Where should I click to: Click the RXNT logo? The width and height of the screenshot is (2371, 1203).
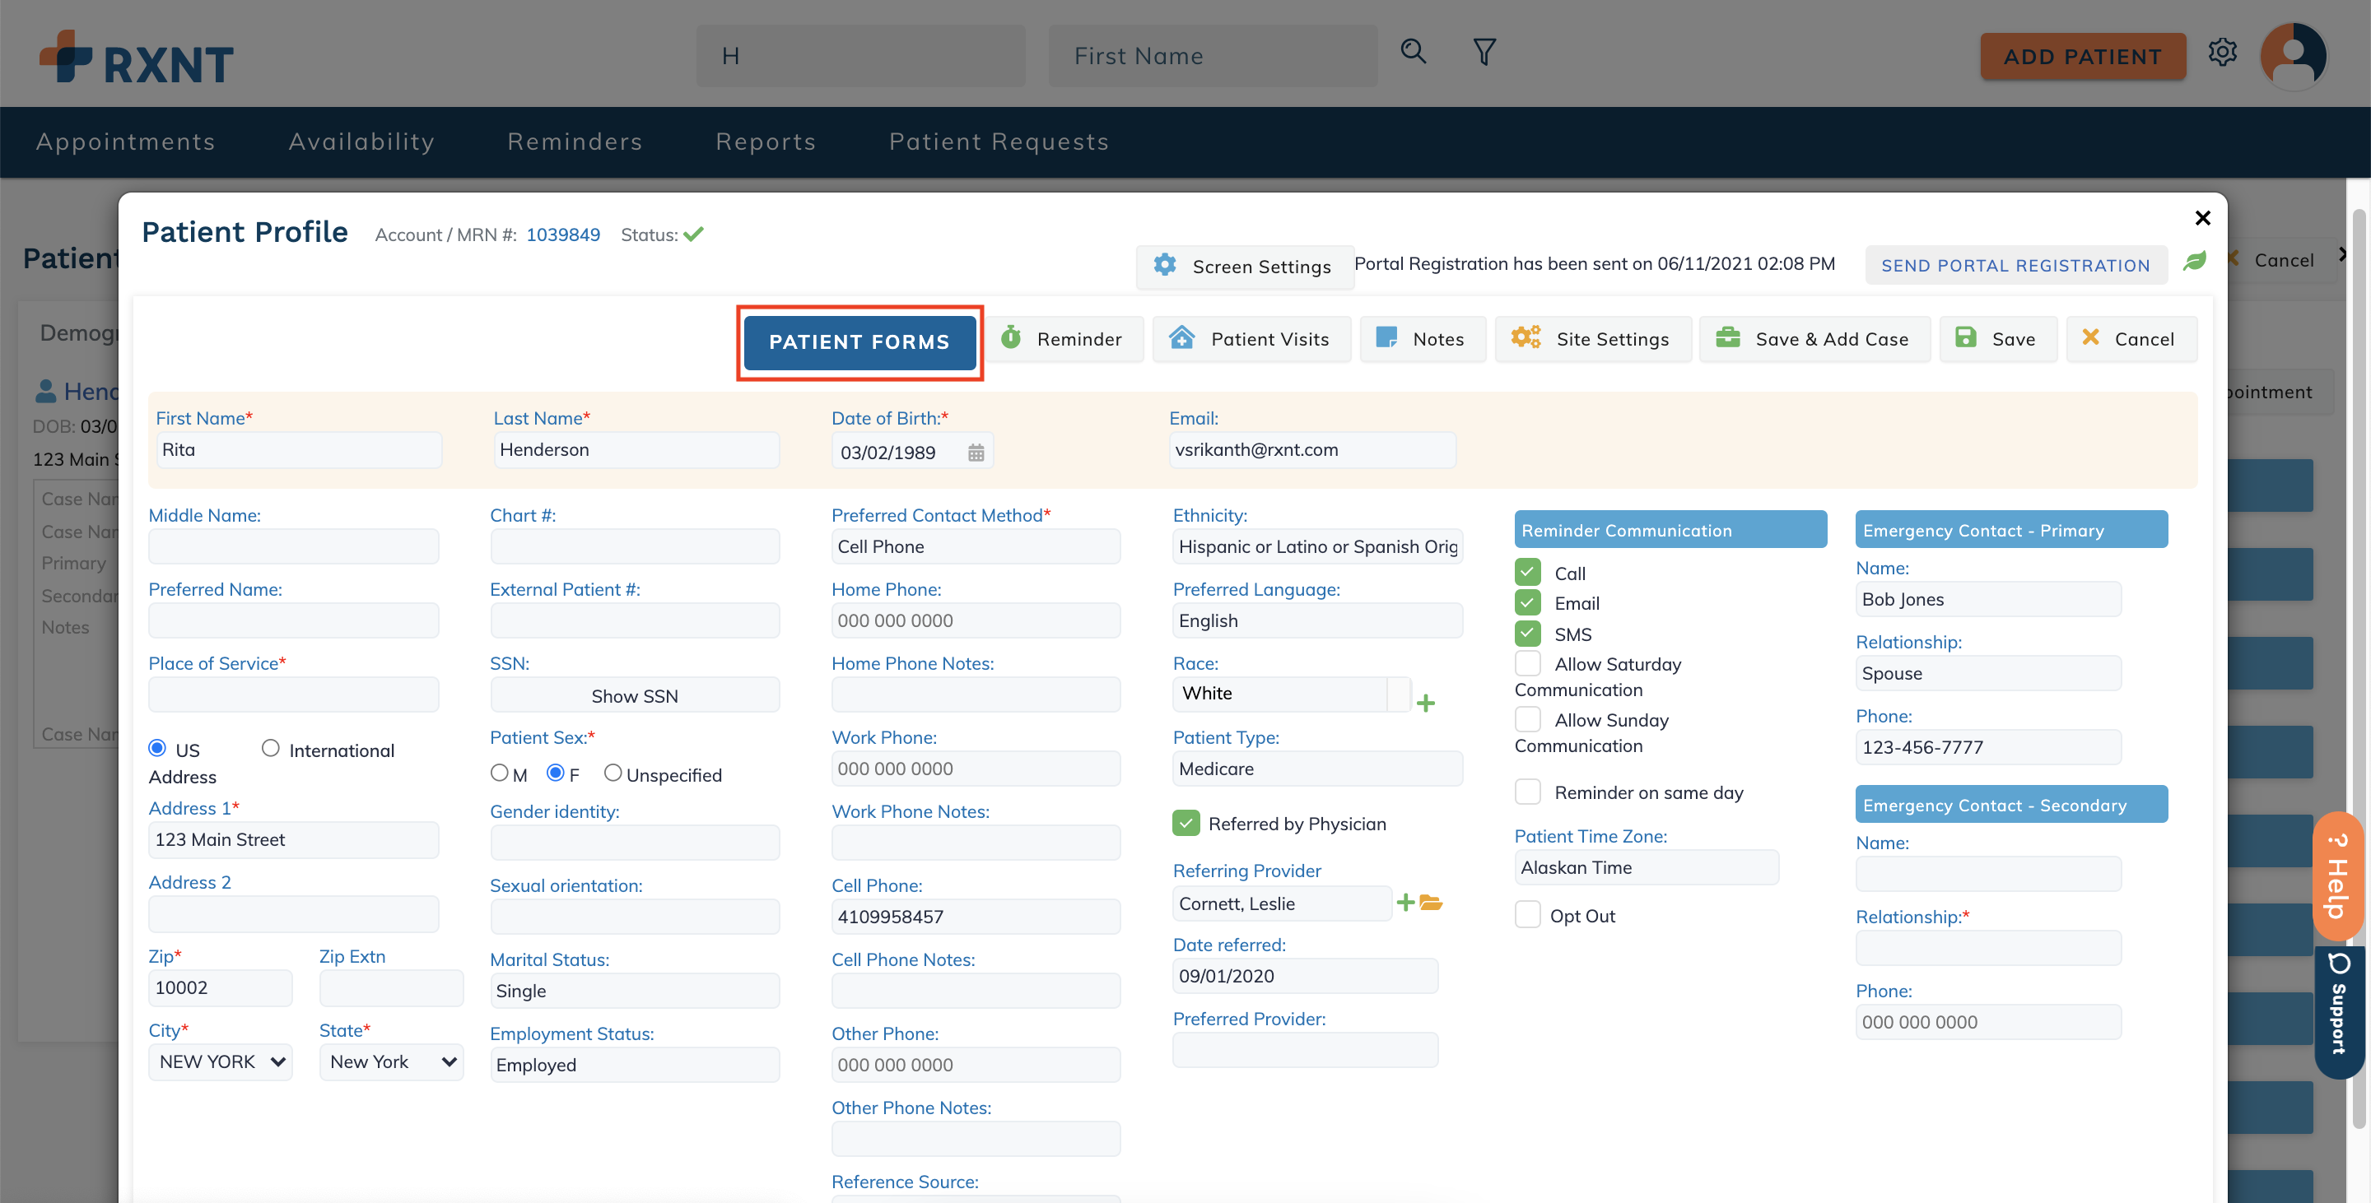click(136, 57)
